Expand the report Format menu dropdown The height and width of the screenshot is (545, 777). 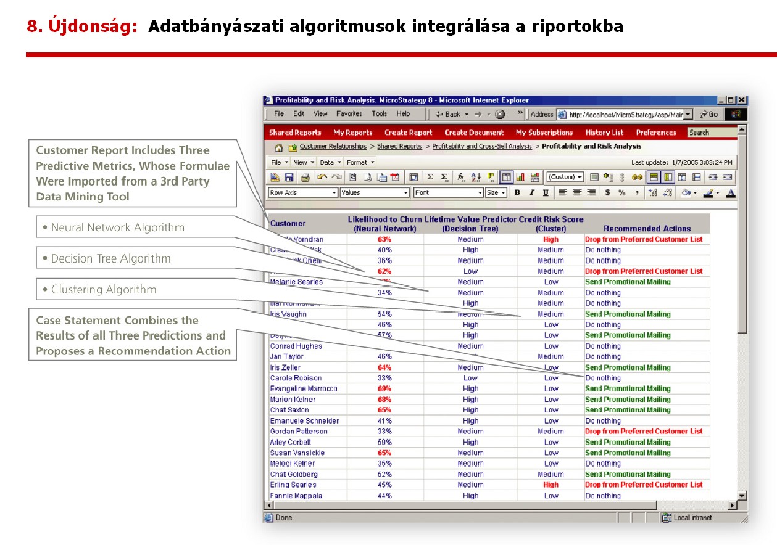pyautogui.click(x=360, y=162)
